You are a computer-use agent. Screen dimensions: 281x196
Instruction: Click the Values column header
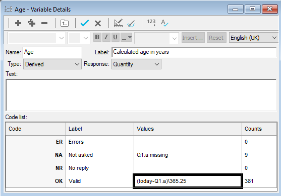[x=188, y=129]
